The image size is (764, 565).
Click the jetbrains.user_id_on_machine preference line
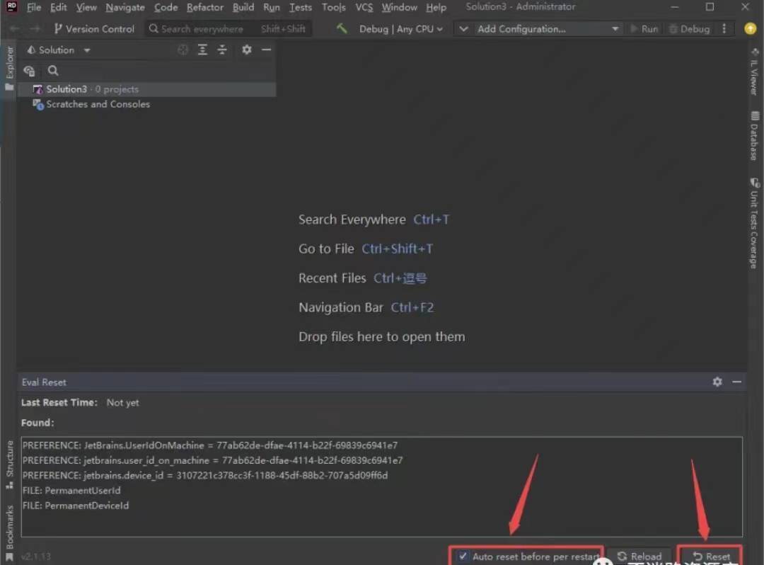[x=212, y=460]
